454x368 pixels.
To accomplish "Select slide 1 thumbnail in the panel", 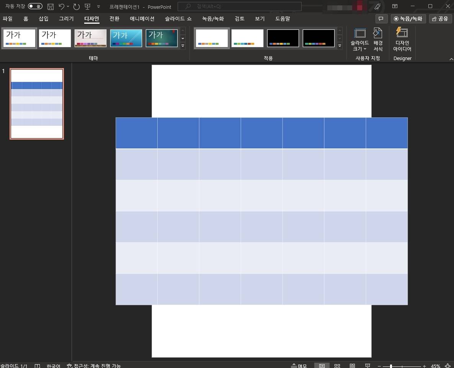I will 37,104.
